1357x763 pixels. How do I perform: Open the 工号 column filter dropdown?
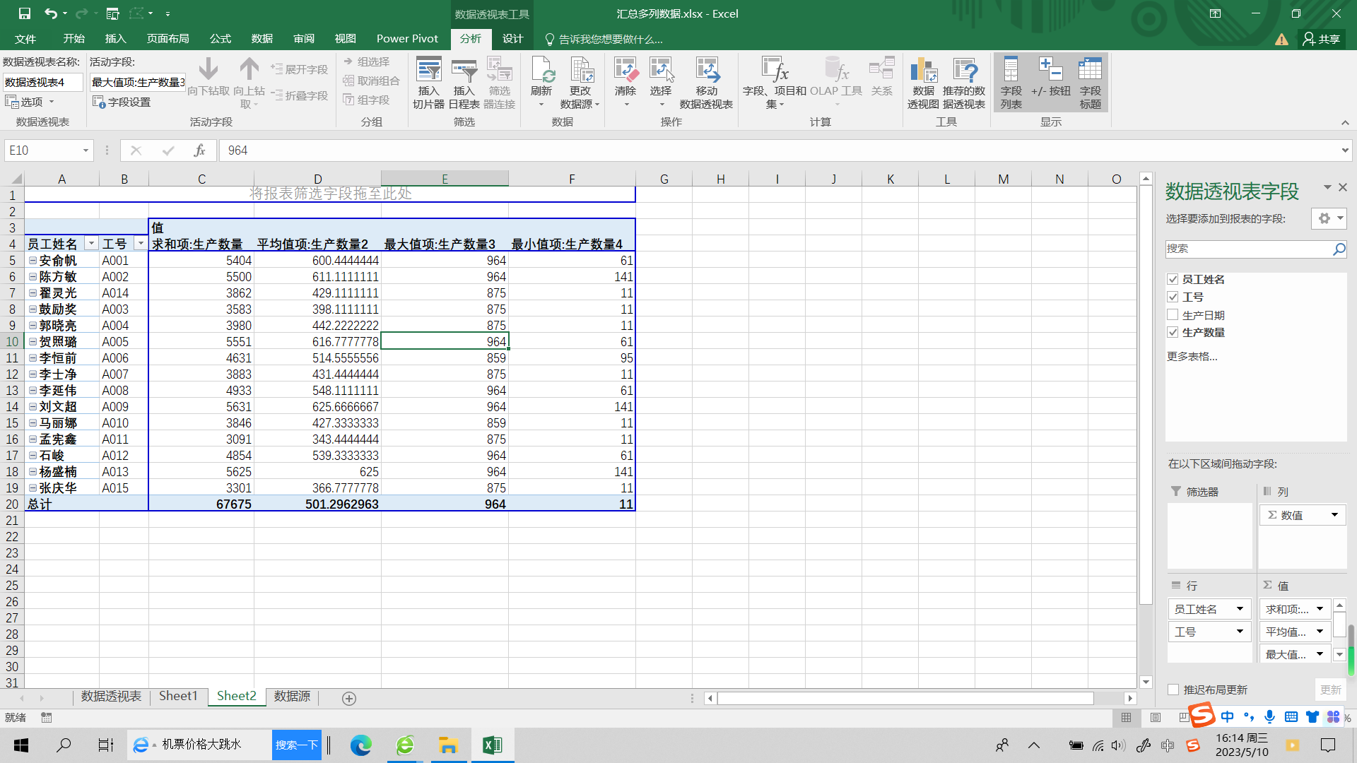pos(141,244)
